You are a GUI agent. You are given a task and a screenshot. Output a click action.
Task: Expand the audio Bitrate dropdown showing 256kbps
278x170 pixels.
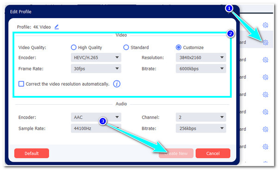[x=201, y=128]
